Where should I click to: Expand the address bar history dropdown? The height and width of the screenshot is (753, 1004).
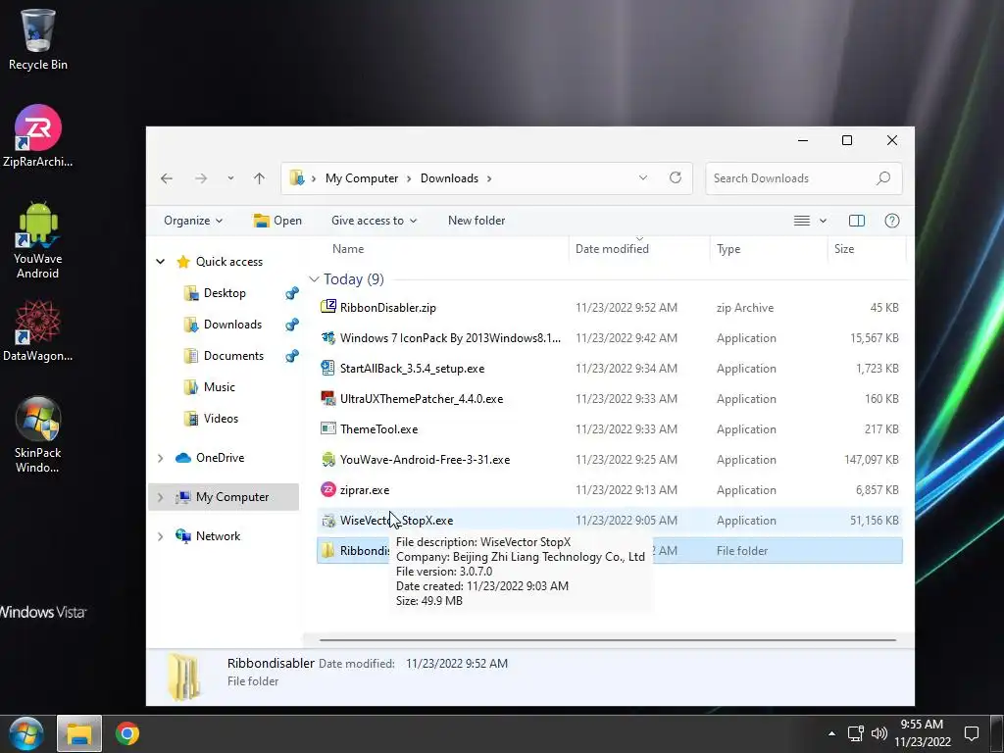click(643, 178)
